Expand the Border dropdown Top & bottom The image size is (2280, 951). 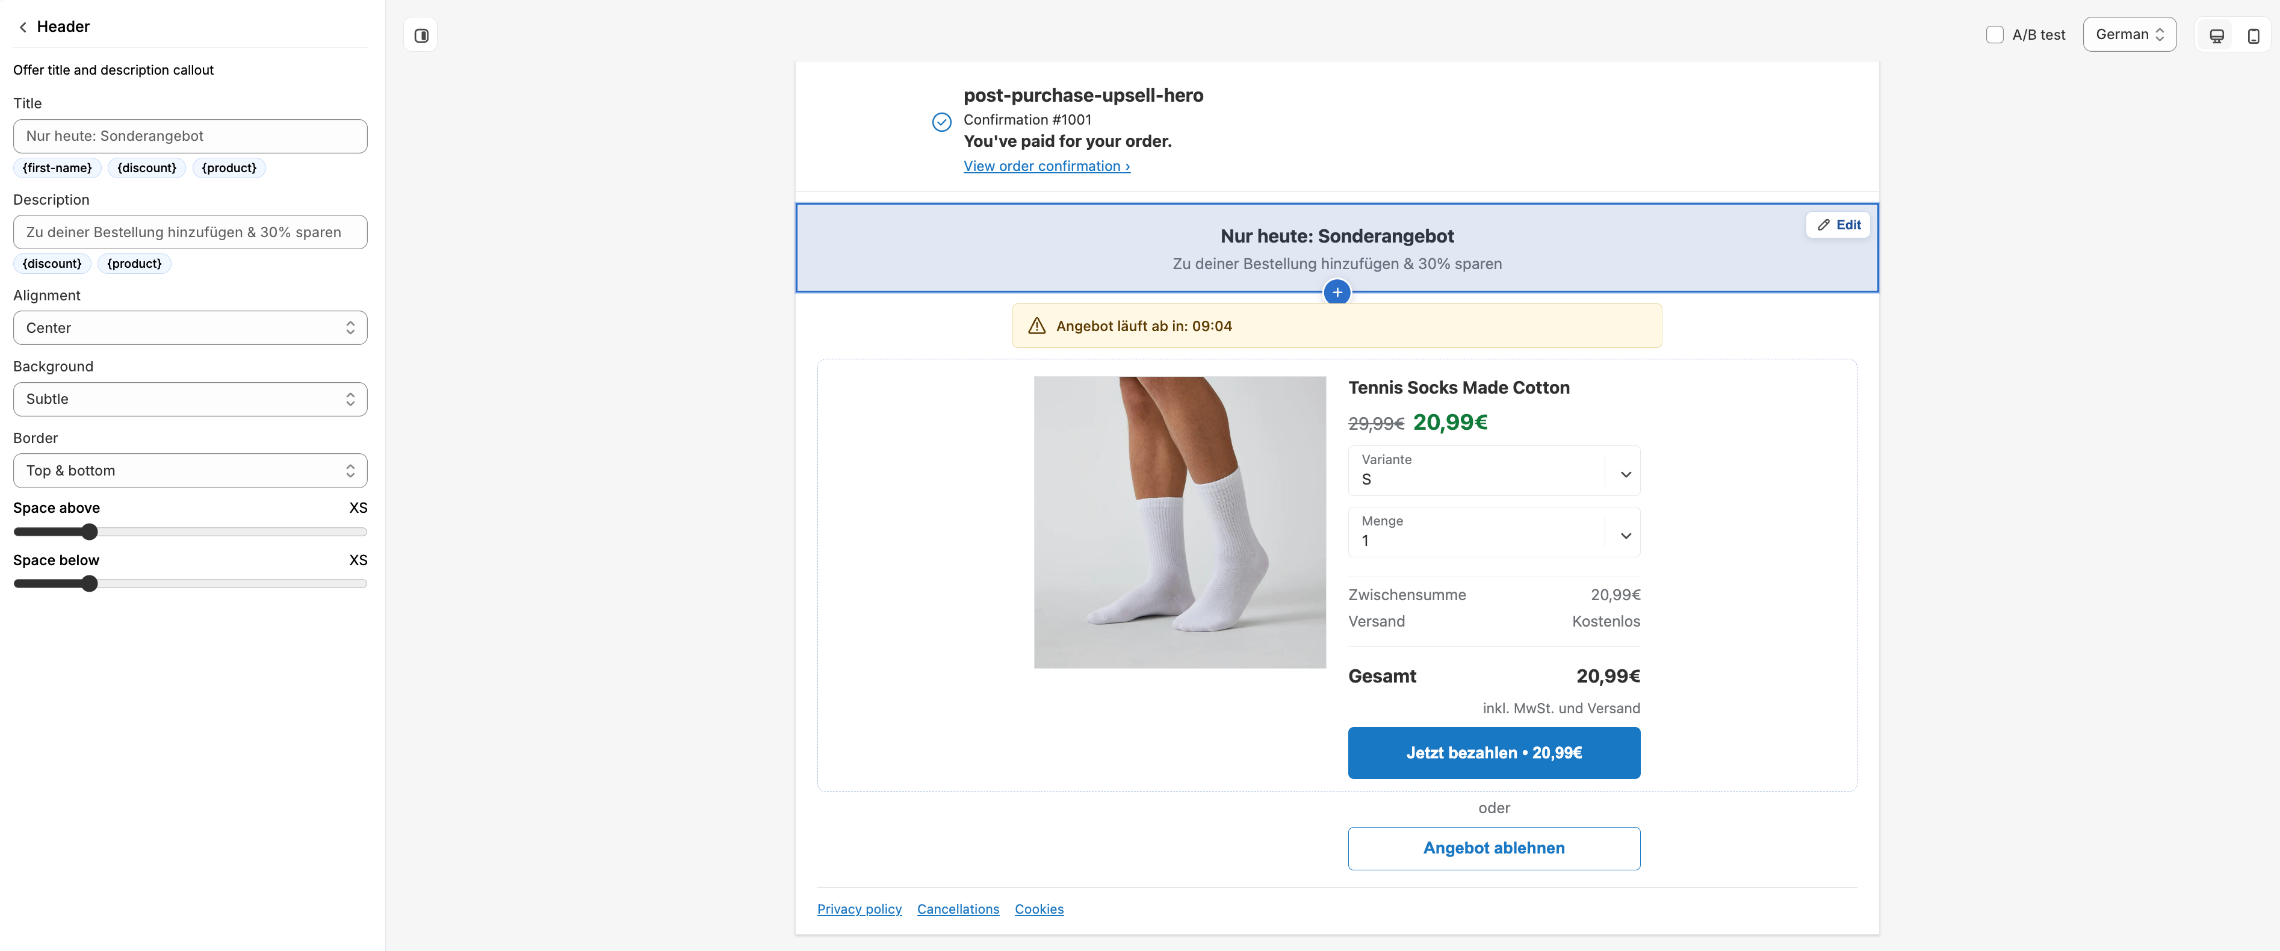[x=190, y=471]
